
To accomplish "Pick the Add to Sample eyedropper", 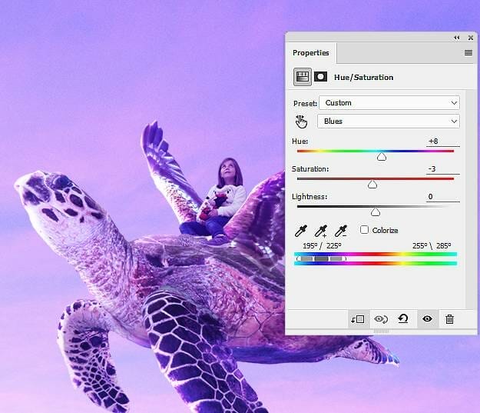I will (321, 230).
